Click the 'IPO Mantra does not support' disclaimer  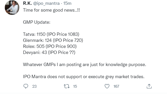coord(84,77)
